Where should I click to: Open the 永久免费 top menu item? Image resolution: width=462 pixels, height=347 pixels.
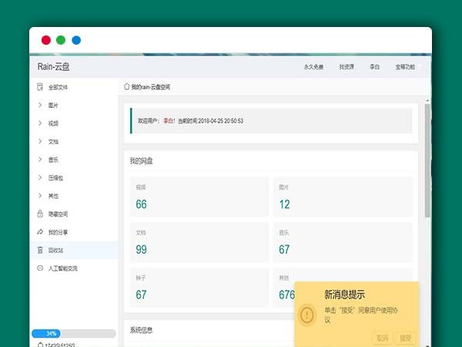click(x=314, y=67)
